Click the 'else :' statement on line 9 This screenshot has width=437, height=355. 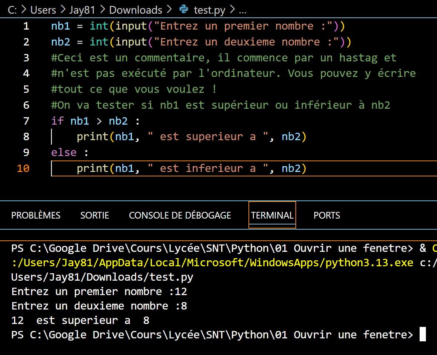(70, 152)
